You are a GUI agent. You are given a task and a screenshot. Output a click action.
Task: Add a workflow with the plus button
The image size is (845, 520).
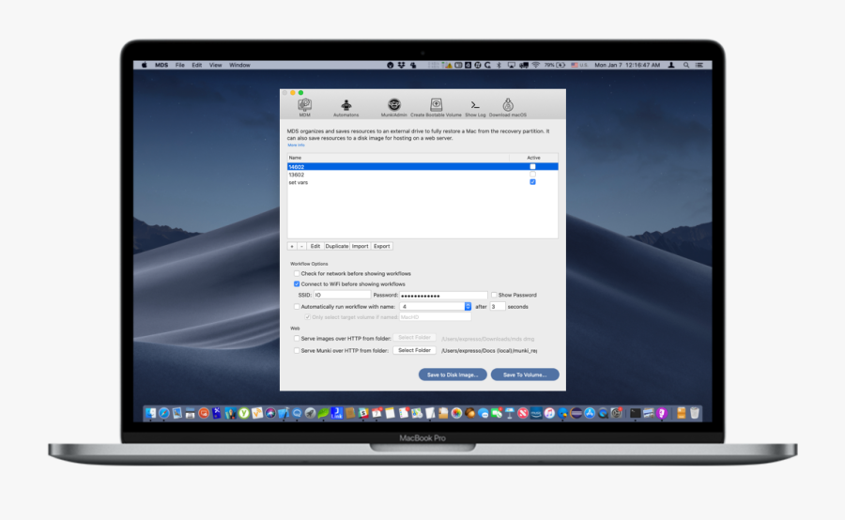point(292,246)
